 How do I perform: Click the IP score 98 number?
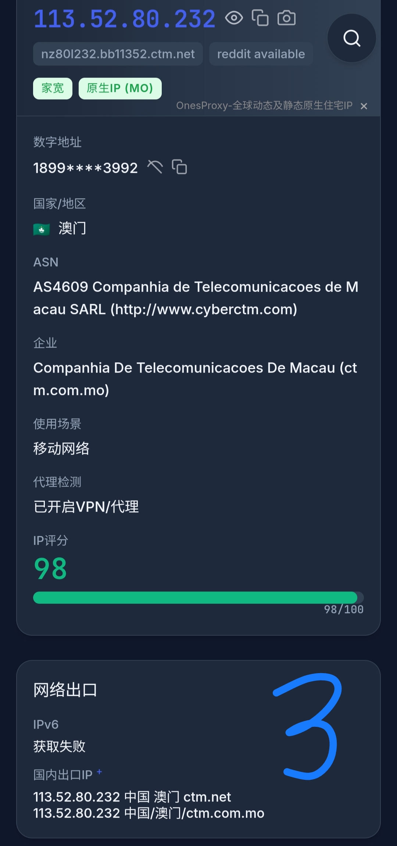(50, 569)
